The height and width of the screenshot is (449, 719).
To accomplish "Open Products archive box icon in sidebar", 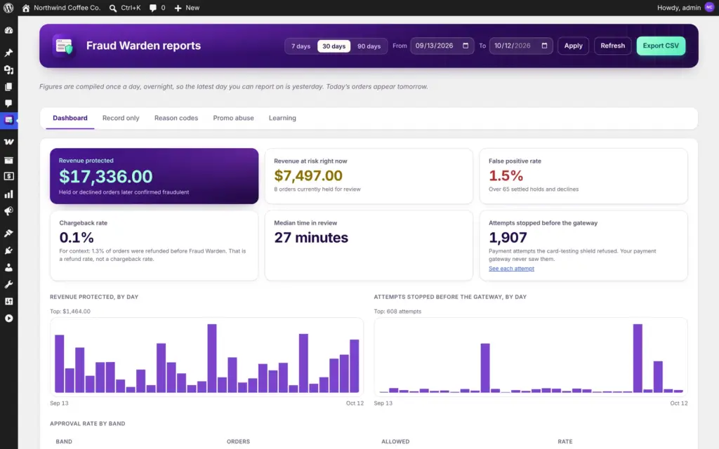I will 8,160.
